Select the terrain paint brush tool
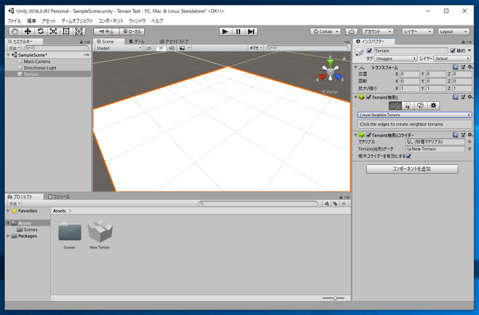Screen dimensions: 479x315 point(395,106)
